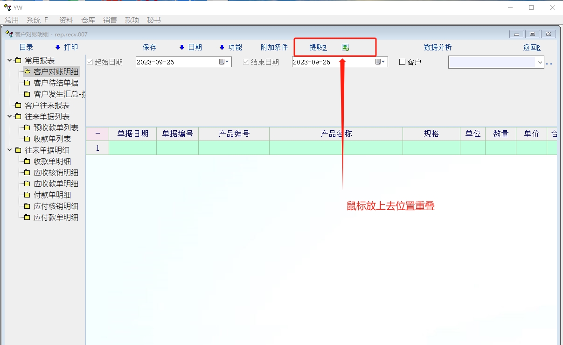Click the YW application icon in title bar

(7, 7)
